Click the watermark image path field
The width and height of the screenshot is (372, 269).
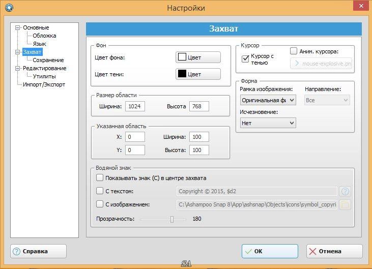pyautogui.click(x=257, y=204)
